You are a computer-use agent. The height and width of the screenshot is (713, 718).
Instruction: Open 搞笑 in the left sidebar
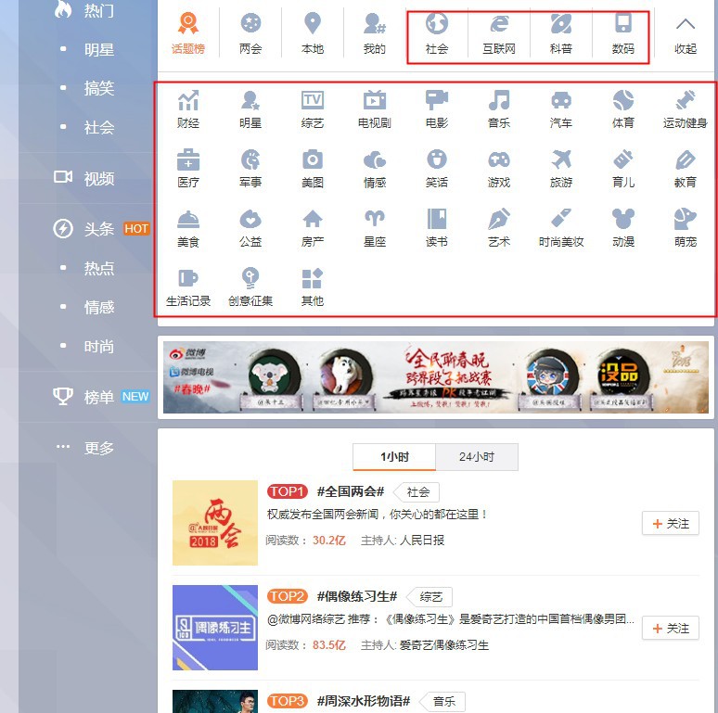pos(99,88)
